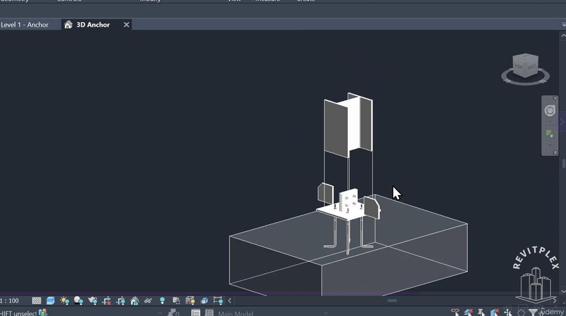Open the Detail Level control
This screenshot has width=566, height=316.
coord(37,300)
